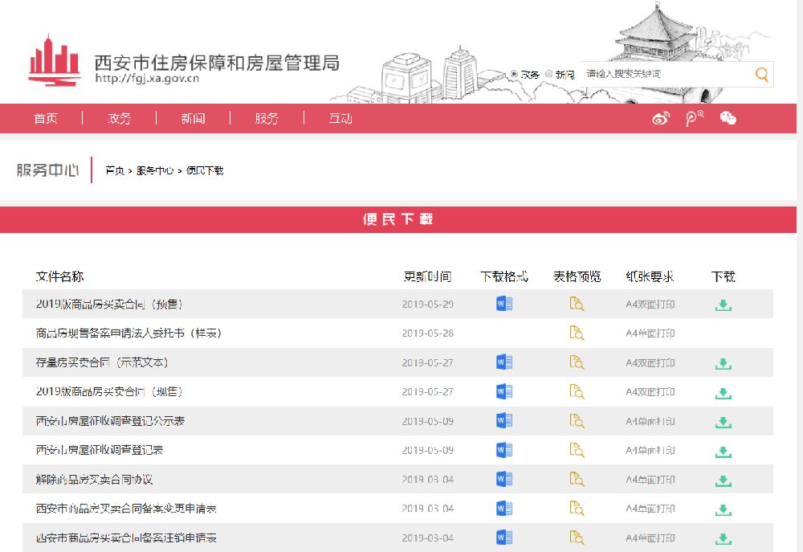Preview 解除商品房买卖合同协议 form
This screenshot has width=803, height=552.
(x=577, y=479)
